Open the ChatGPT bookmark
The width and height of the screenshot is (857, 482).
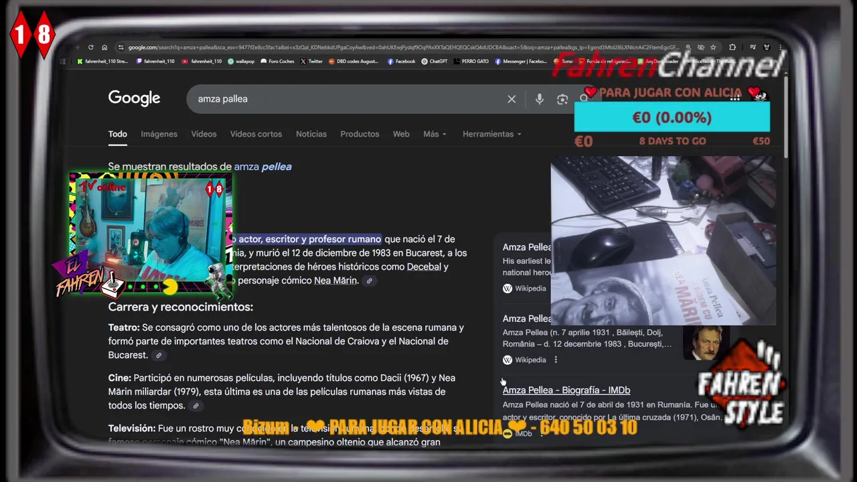point(434,62)
